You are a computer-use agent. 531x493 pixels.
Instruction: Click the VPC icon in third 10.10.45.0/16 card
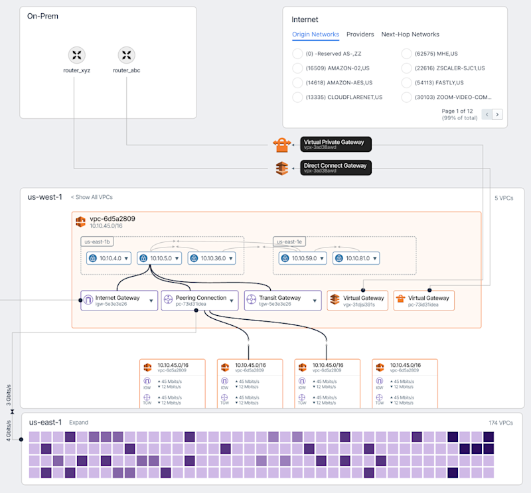click(x=303, y=368)
